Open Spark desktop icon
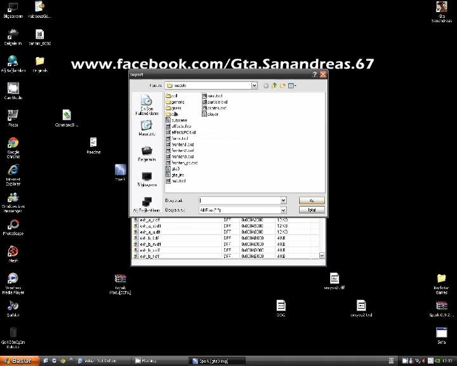This screenshot has height=366, width=457. coord(121,172)
